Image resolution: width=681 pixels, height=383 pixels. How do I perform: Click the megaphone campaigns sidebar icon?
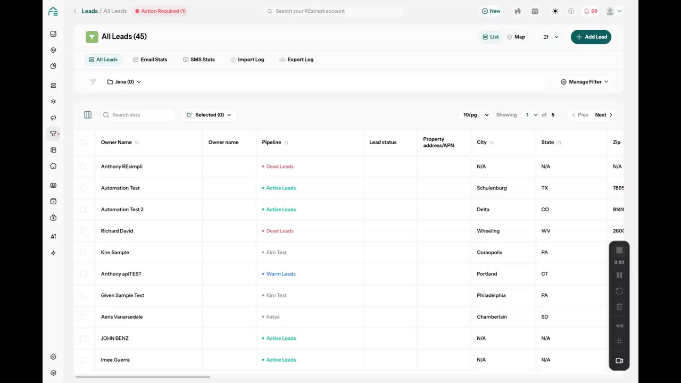tap(53, 118)
